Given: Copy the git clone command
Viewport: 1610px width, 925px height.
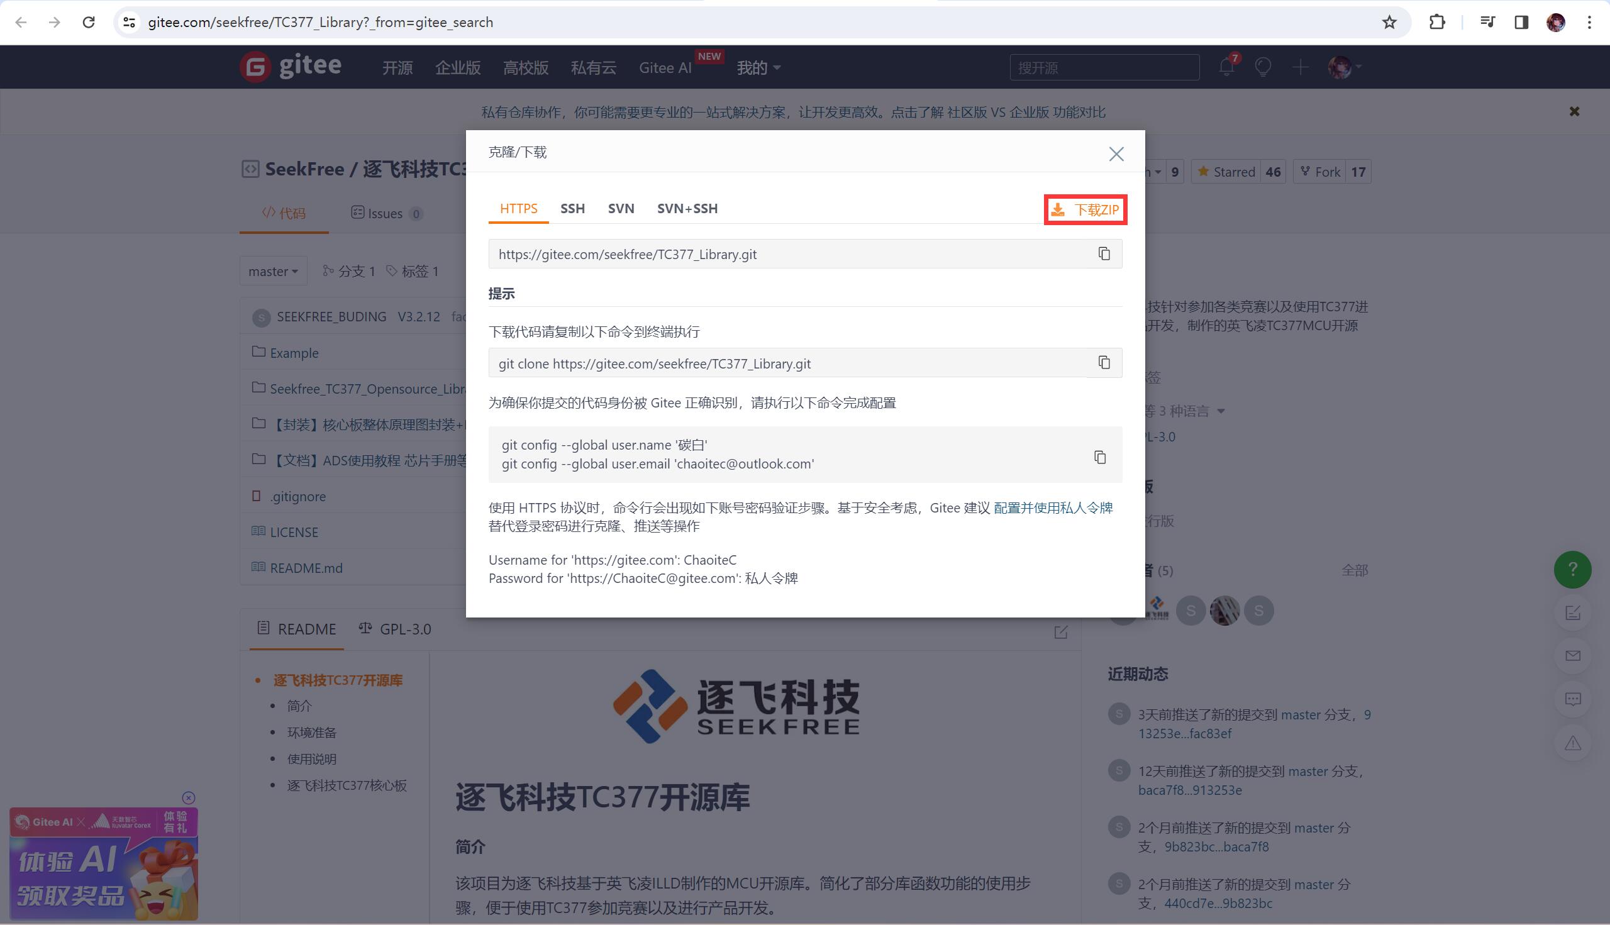Looking at the screenshot, I should (1104, 363).
